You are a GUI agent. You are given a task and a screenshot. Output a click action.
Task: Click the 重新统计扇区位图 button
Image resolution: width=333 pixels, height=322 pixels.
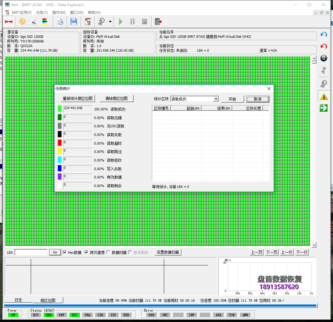coord(78,99)
